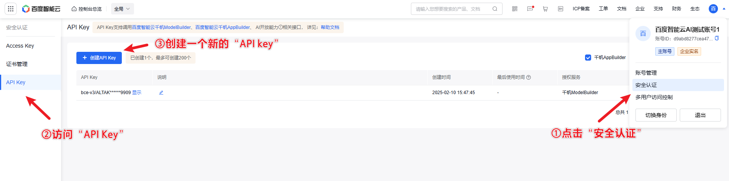
Task: Open the product grid menu icon
Action: click(x=11, y=9)
